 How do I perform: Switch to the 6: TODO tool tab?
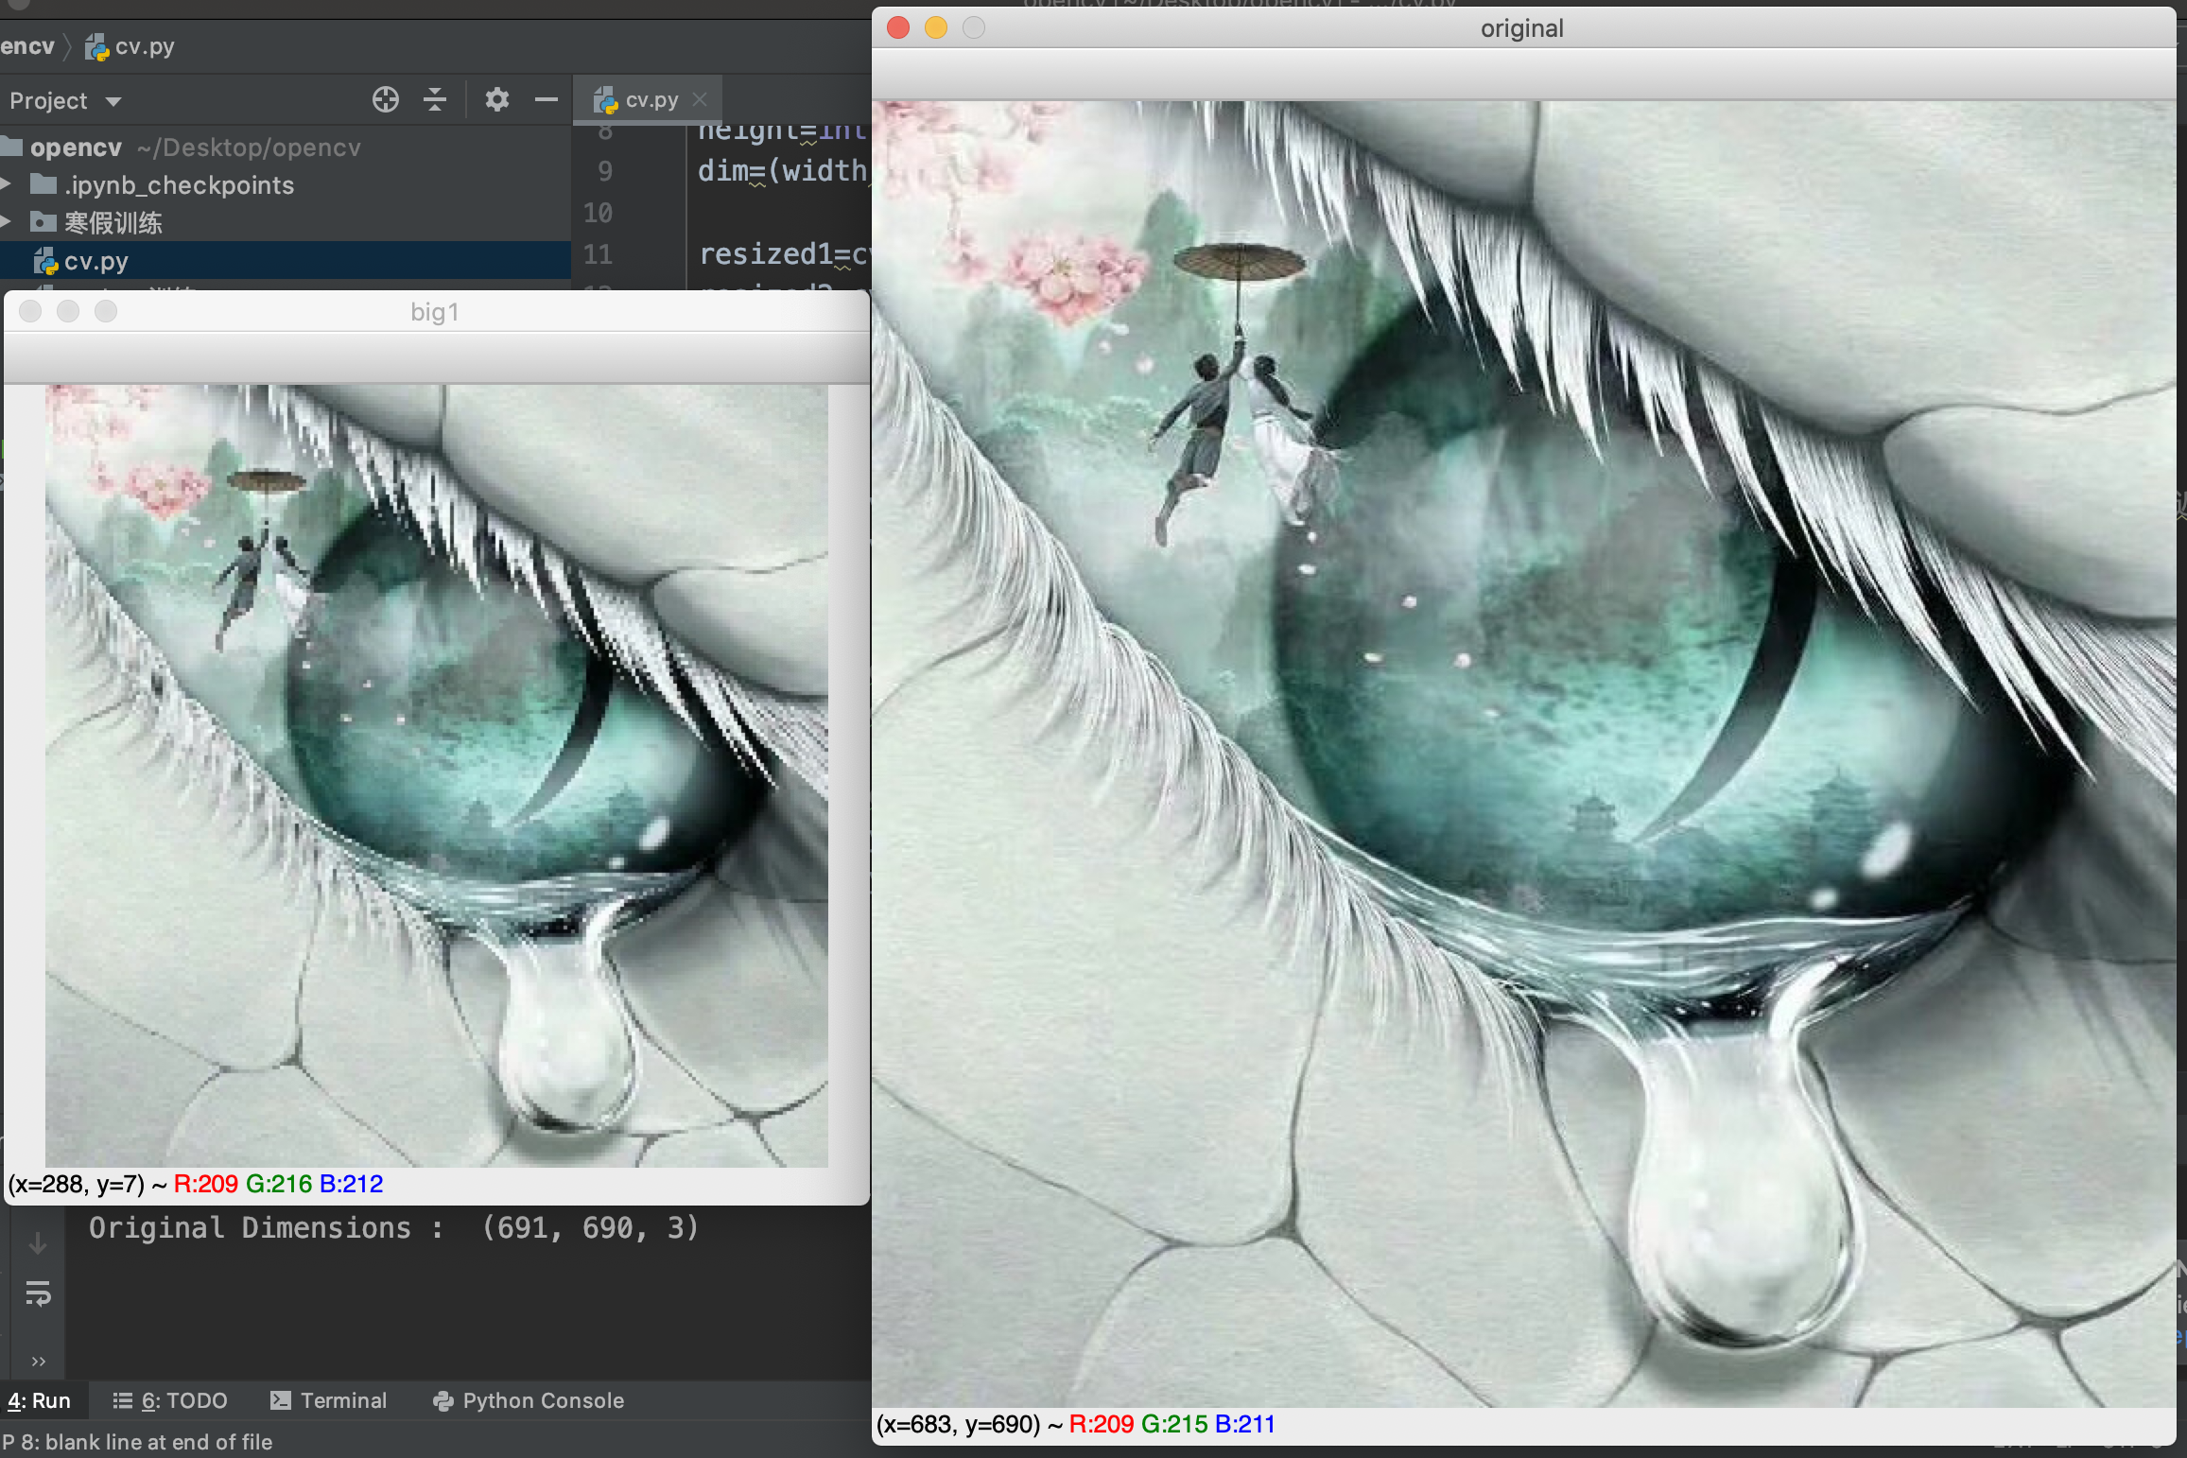[x=171, y=1400]
